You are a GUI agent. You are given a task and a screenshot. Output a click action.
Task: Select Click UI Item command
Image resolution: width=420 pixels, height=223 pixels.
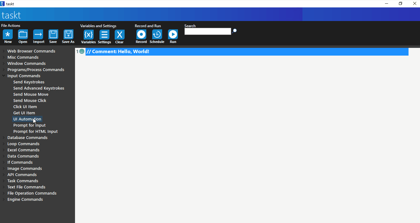(25, 107)
